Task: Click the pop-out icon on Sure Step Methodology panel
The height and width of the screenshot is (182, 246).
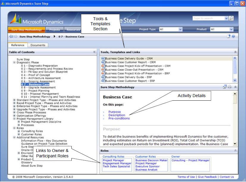Action: click(x=225, y=86)
